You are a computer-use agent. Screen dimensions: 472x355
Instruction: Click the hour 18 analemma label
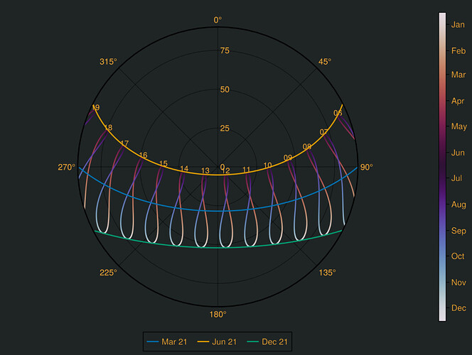point(108,128)
